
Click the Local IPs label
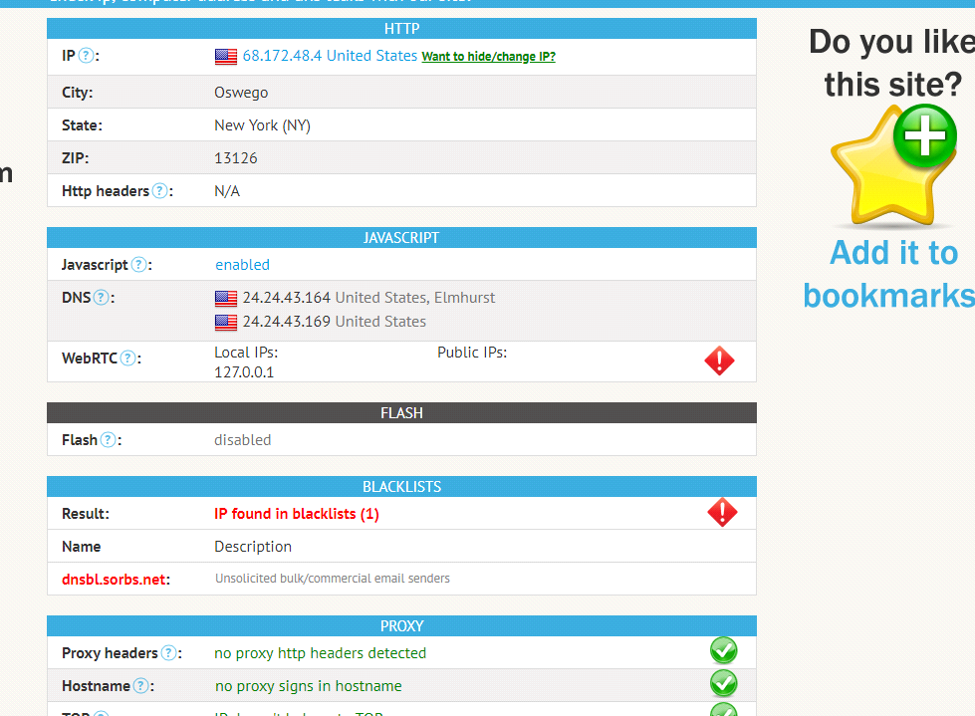[246, 353]
